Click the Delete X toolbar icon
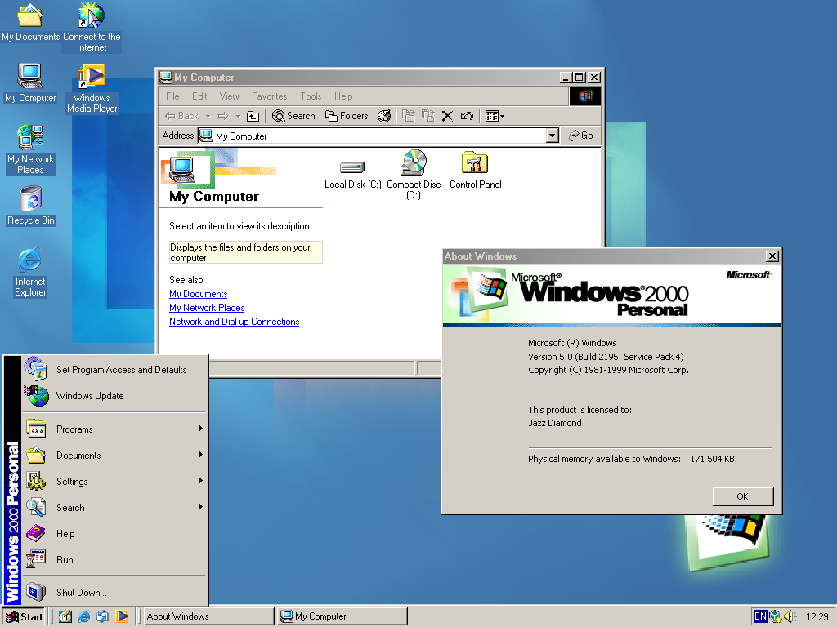The height and width of the screenshot is (627, 837). coord(447,116)
